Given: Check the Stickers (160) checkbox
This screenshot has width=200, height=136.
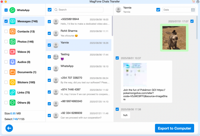Looking at the screenshot, I should point(6,82).
